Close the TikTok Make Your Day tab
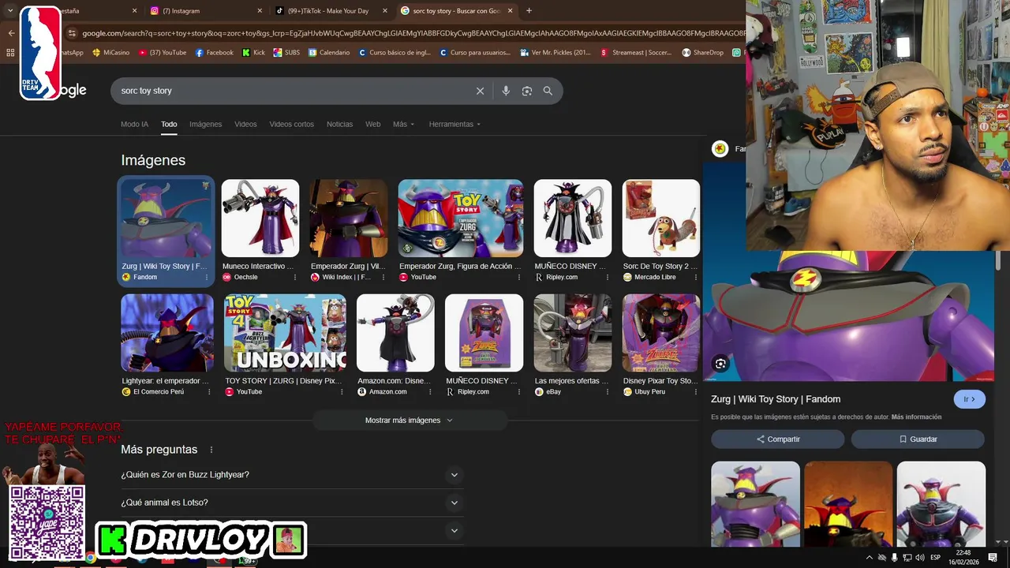 coord(385,11)
